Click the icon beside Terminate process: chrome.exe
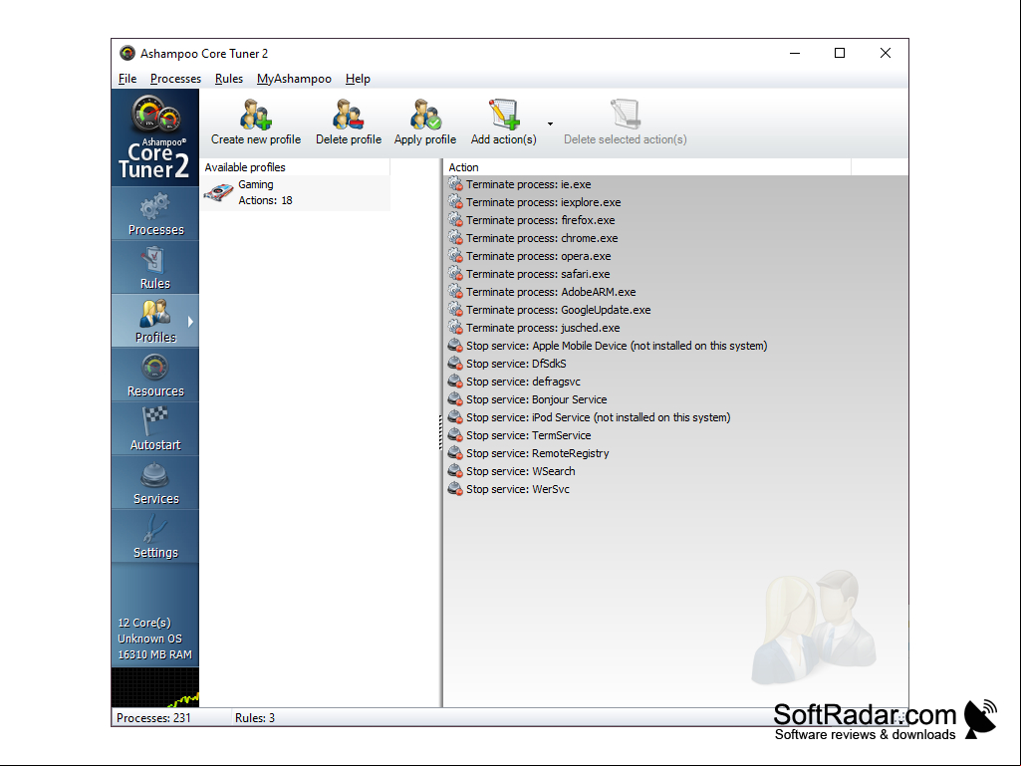The image size is (1021, 766). (x=455, y=238)
